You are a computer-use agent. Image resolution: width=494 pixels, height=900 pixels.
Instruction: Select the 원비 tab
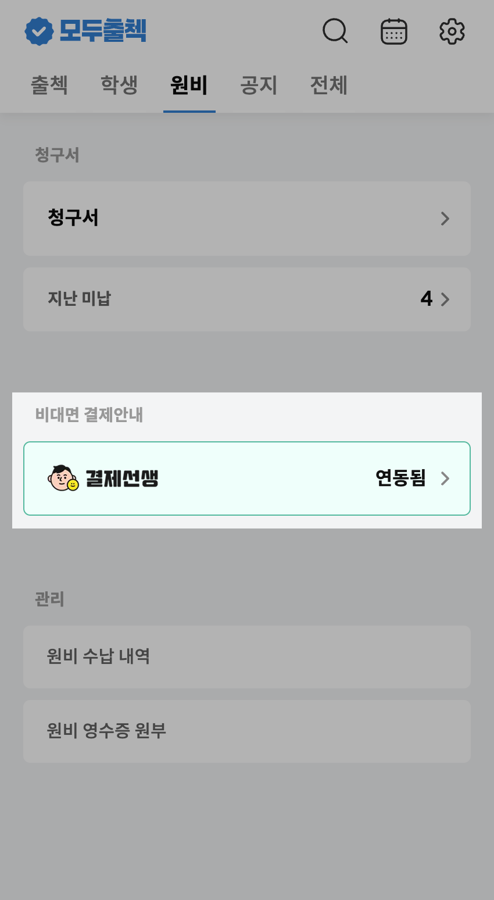coord(189,85)
